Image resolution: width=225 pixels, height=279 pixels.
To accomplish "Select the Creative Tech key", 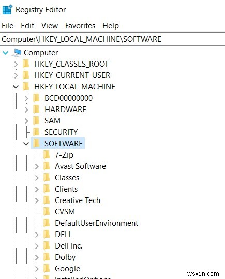I will pos(78,200).
